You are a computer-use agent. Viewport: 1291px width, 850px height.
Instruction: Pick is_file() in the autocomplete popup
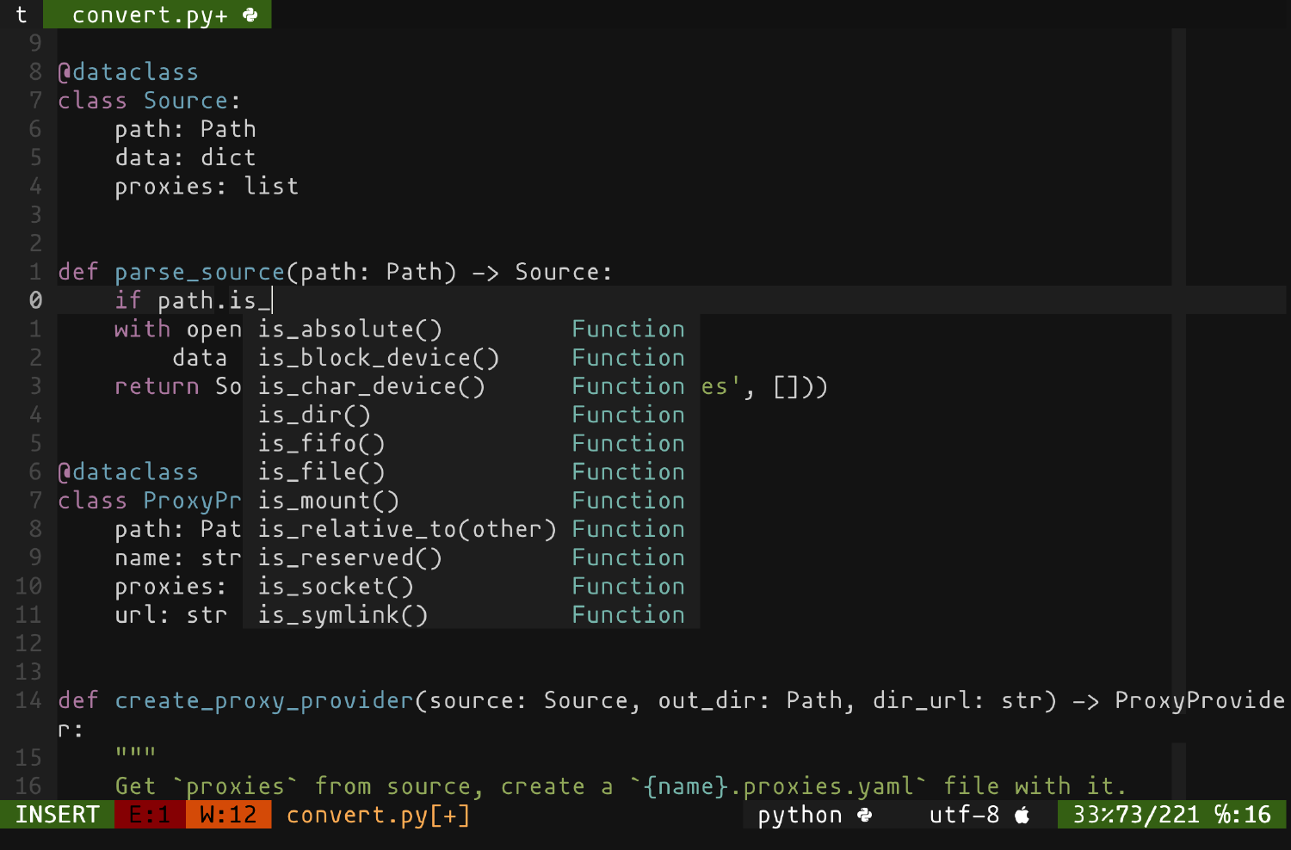[472, 471]
